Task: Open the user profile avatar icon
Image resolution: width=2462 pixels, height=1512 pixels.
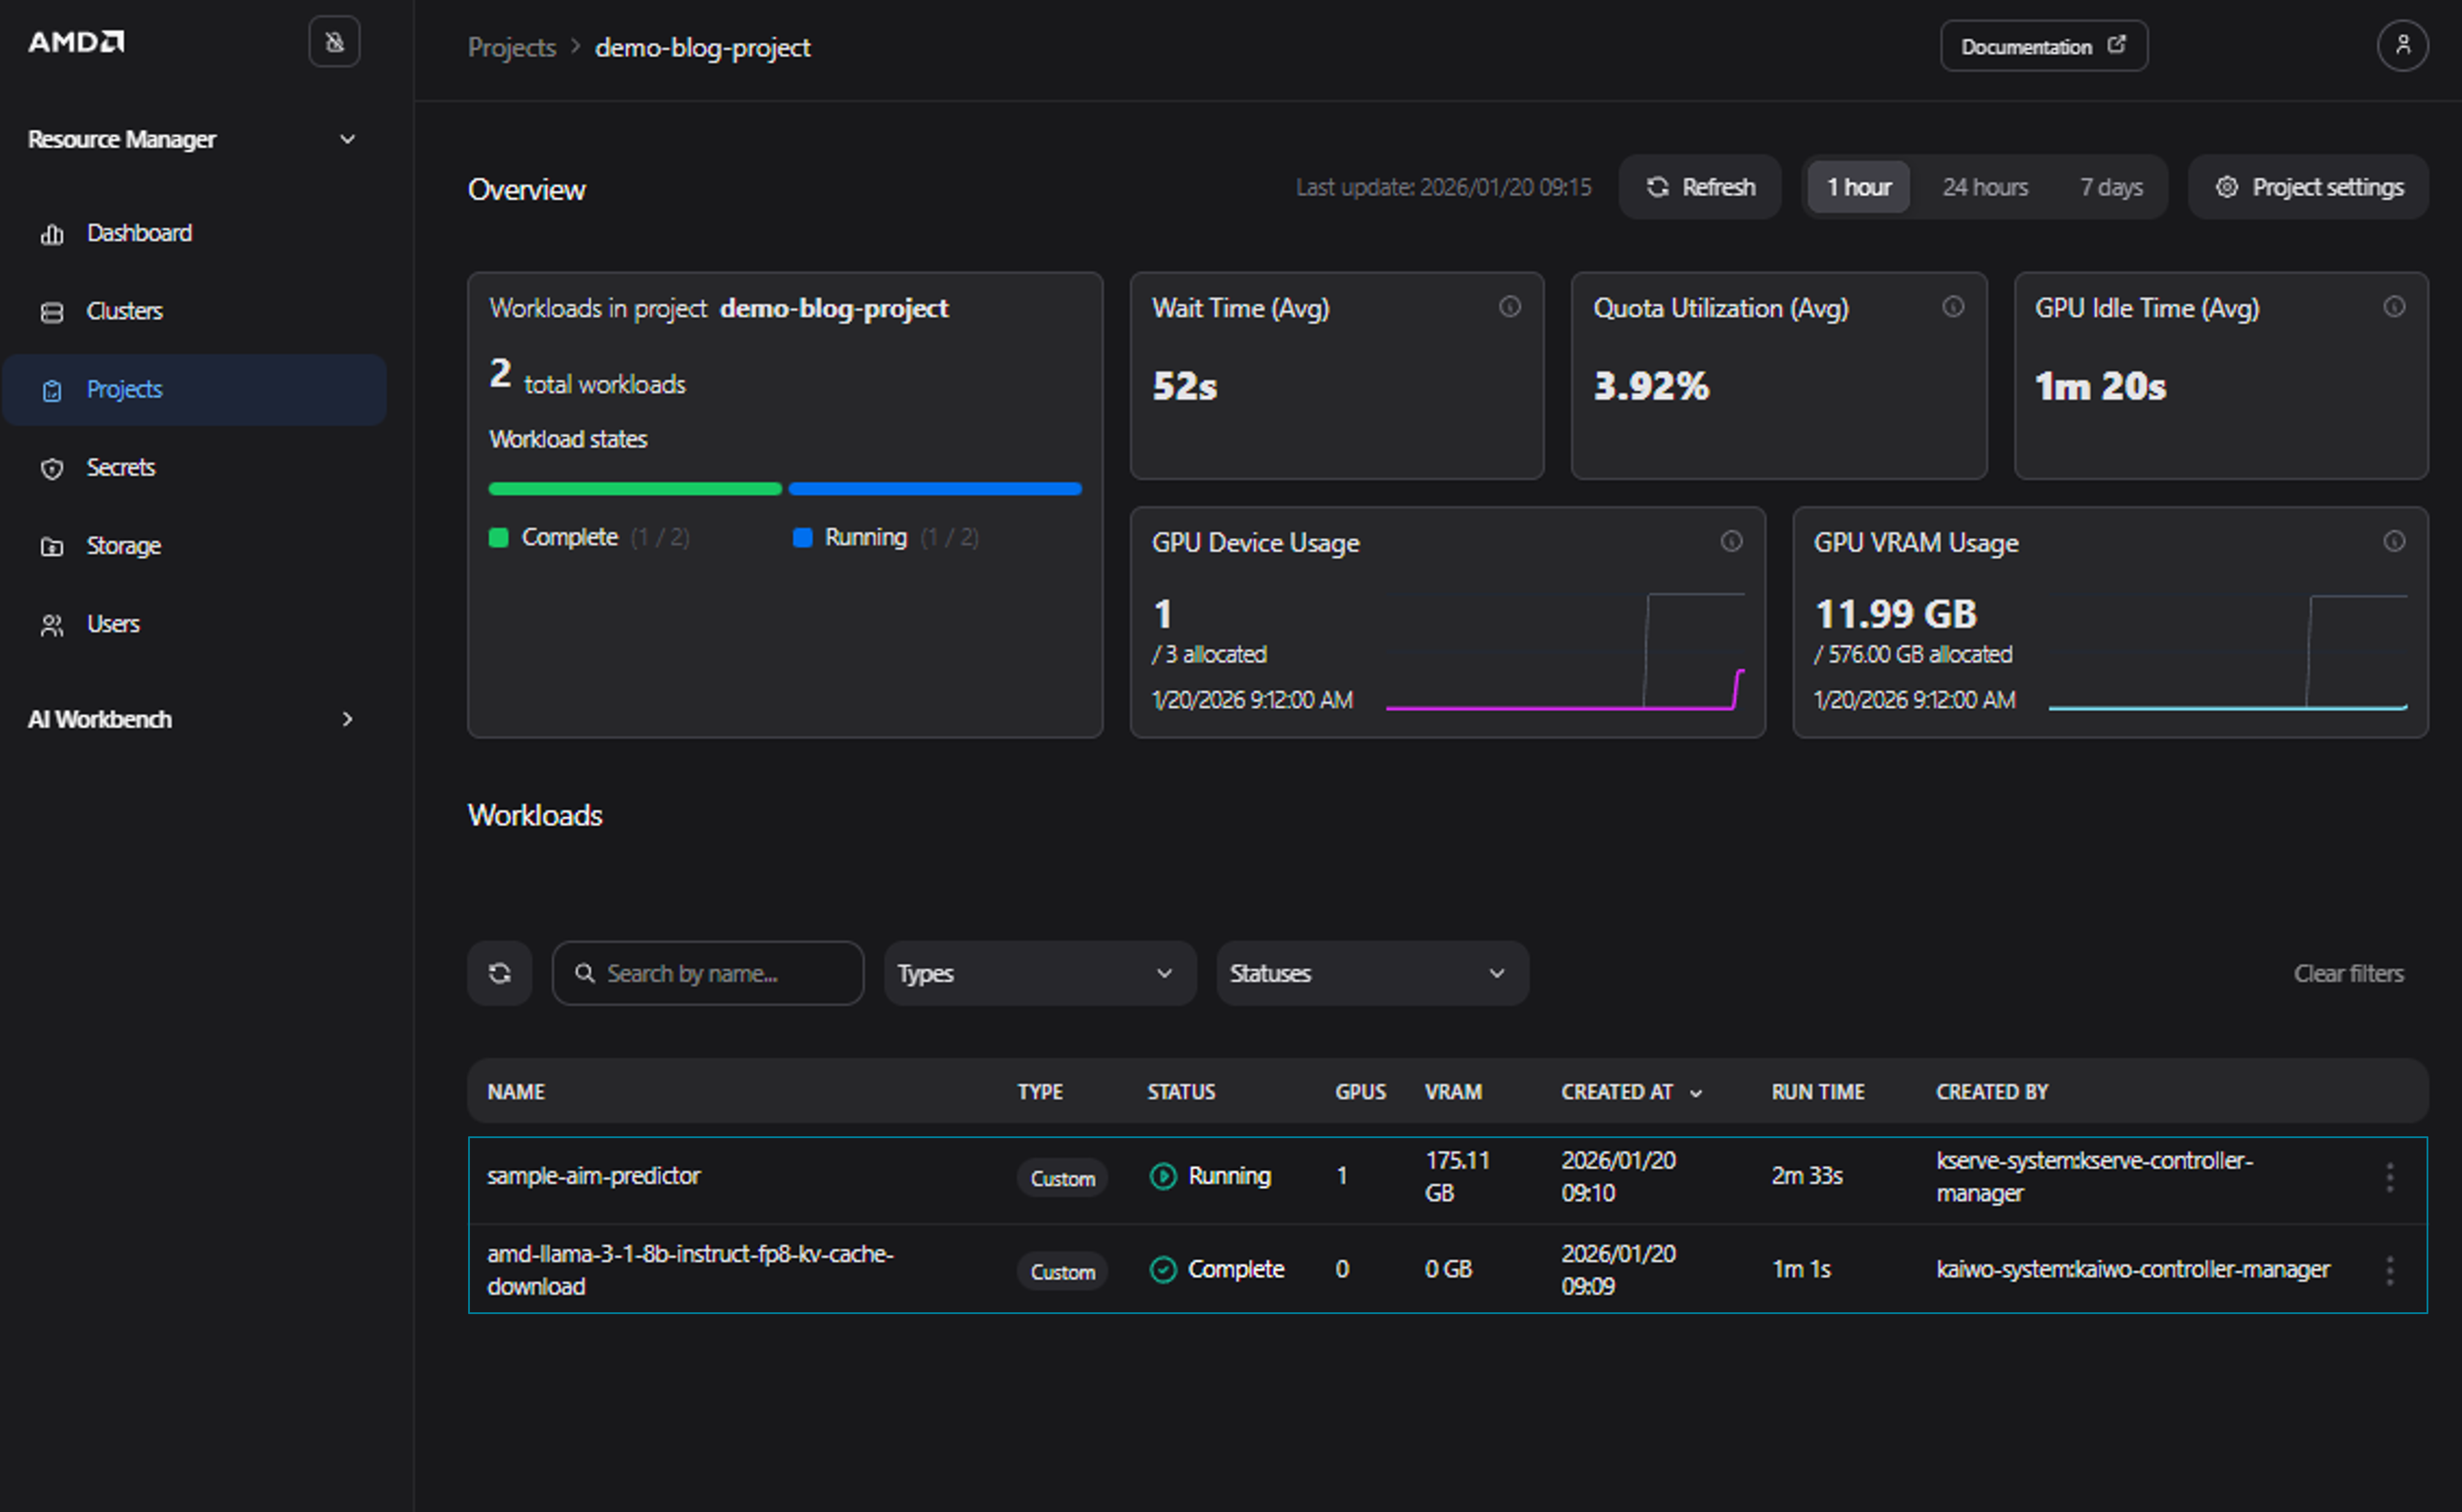Action: [x=2402, y=46]
